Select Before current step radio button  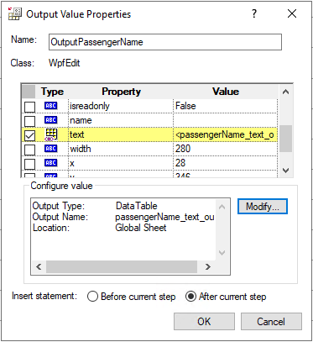pyautogui.click(x=92, y=297)
